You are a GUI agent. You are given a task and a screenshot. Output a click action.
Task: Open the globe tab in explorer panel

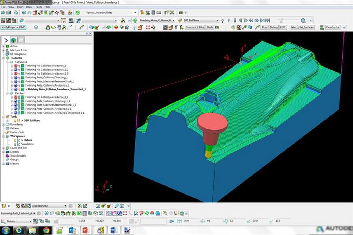tap(13, 40)
